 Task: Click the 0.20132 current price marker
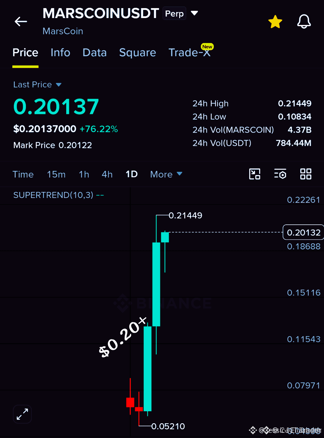point(304,232)
